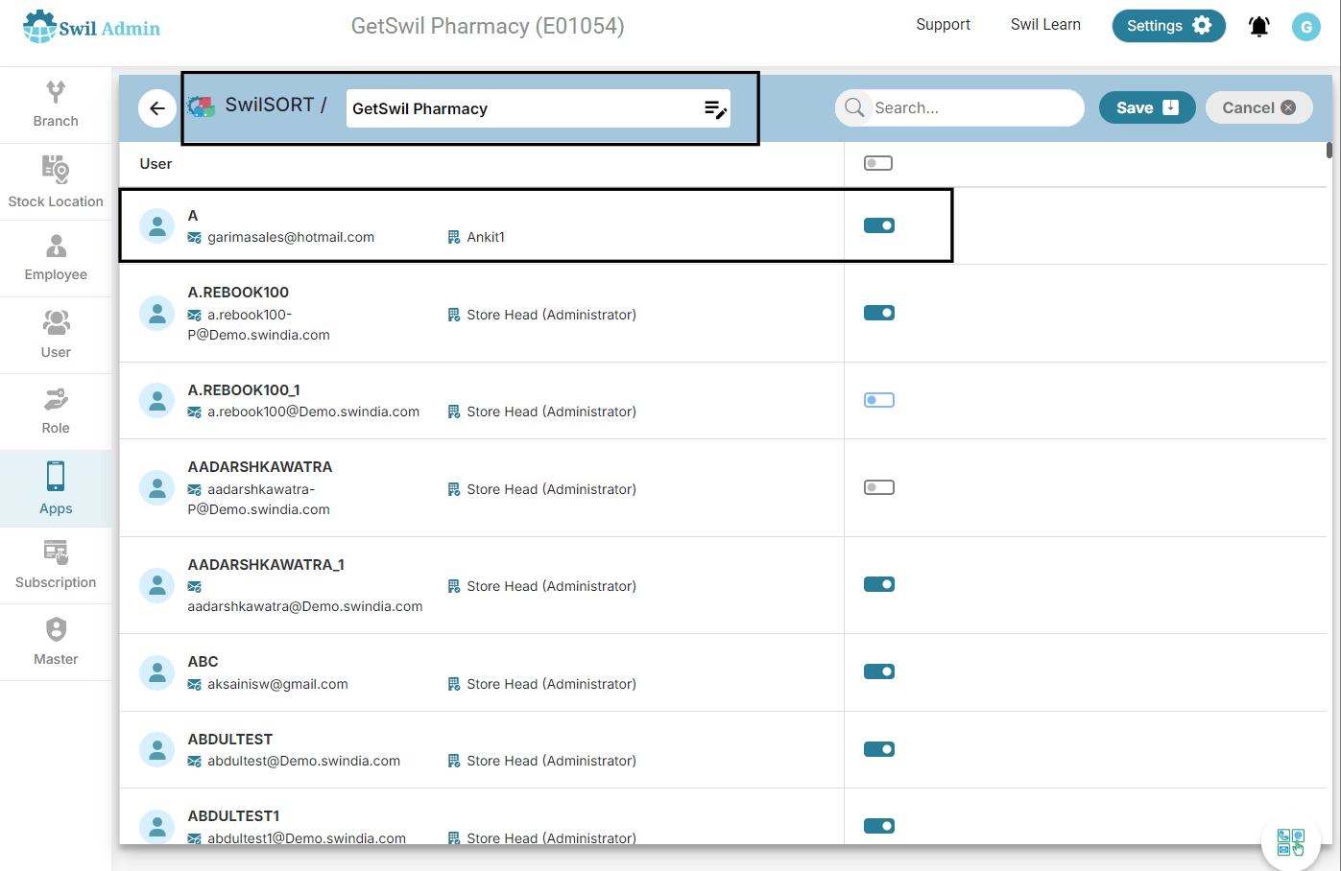The height and width of the screenshot is (871, 1341).
Task: Toggle access switch for A.REBOOK100
Action: point(878,313)
